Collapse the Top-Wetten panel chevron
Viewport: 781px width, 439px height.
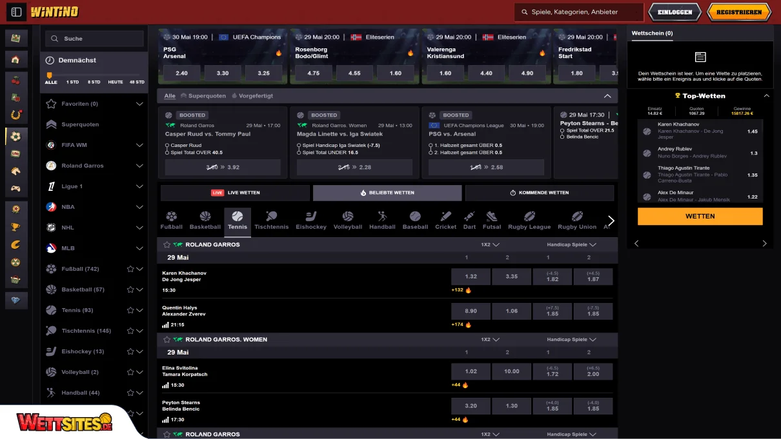766,95
